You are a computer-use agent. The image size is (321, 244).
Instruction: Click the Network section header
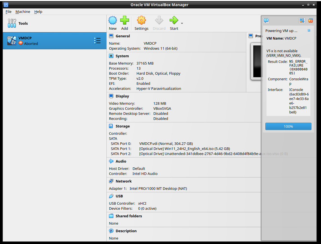(x=124, y=181)
